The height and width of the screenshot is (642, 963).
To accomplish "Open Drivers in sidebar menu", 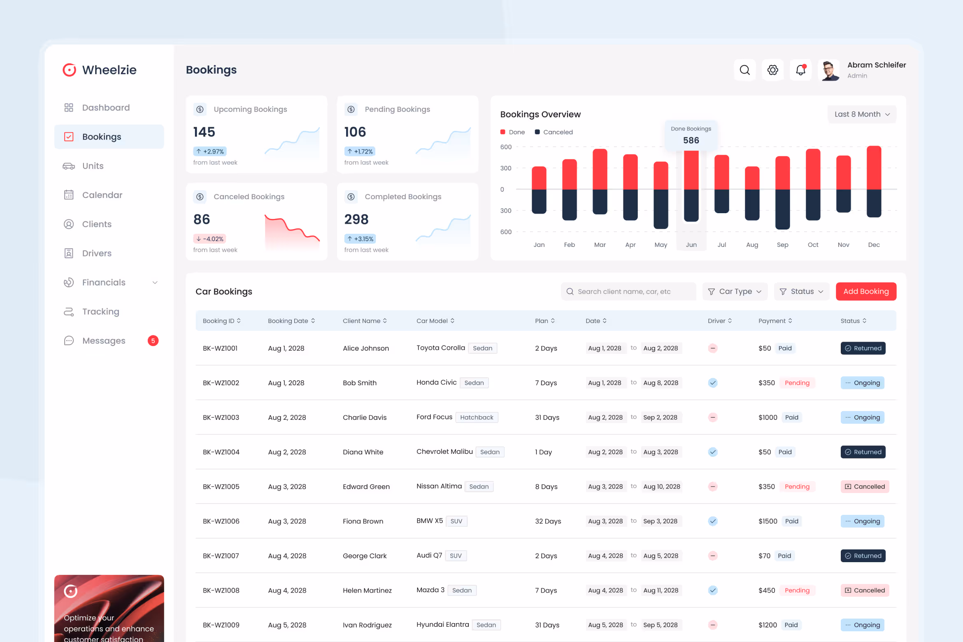I will [97, 253].
